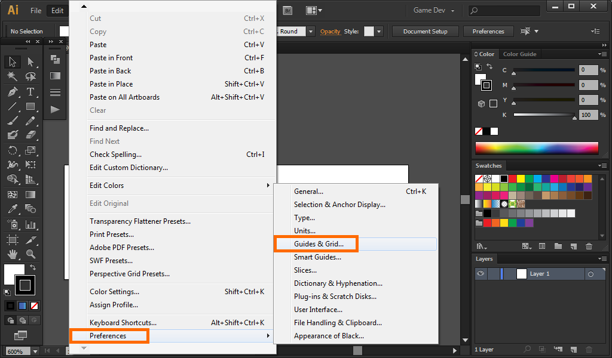Open the Game Dev workspace dropdown

[434, 11]
